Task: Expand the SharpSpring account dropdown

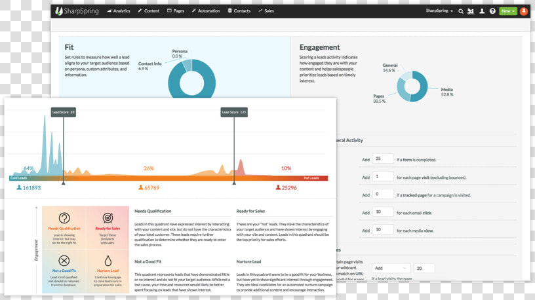Action: coord(439,11)
